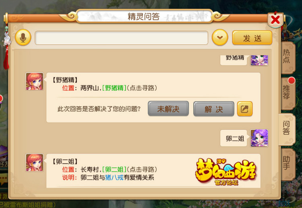Tap the red-haired sprite avatar beside 卵二姐 answer
This screenshot has width=302, height=208.
35,162
